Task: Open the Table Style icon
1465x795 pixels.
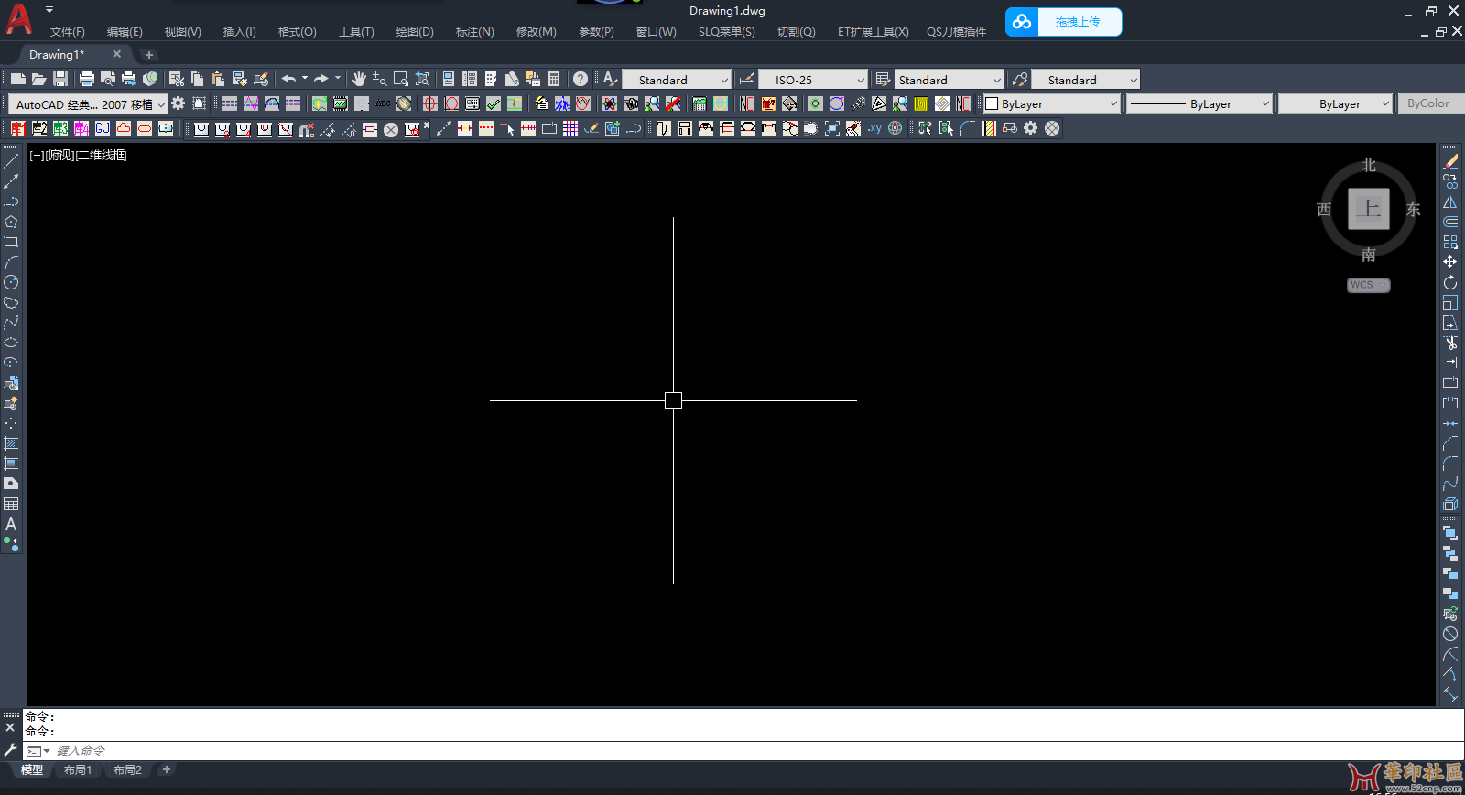Action: pyautogui.click(x=883, y=80)
